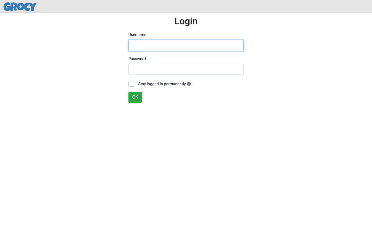Click the Grocy logo in header
Screen dimensions: 372x232
pyautogui.click(x=20, y=7)
